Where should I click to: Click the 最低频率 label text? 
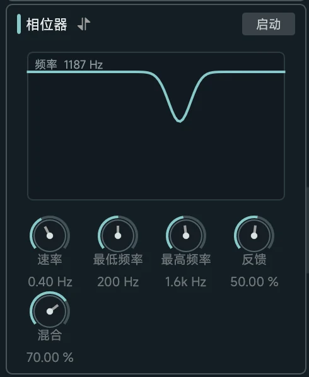[118, 260]
